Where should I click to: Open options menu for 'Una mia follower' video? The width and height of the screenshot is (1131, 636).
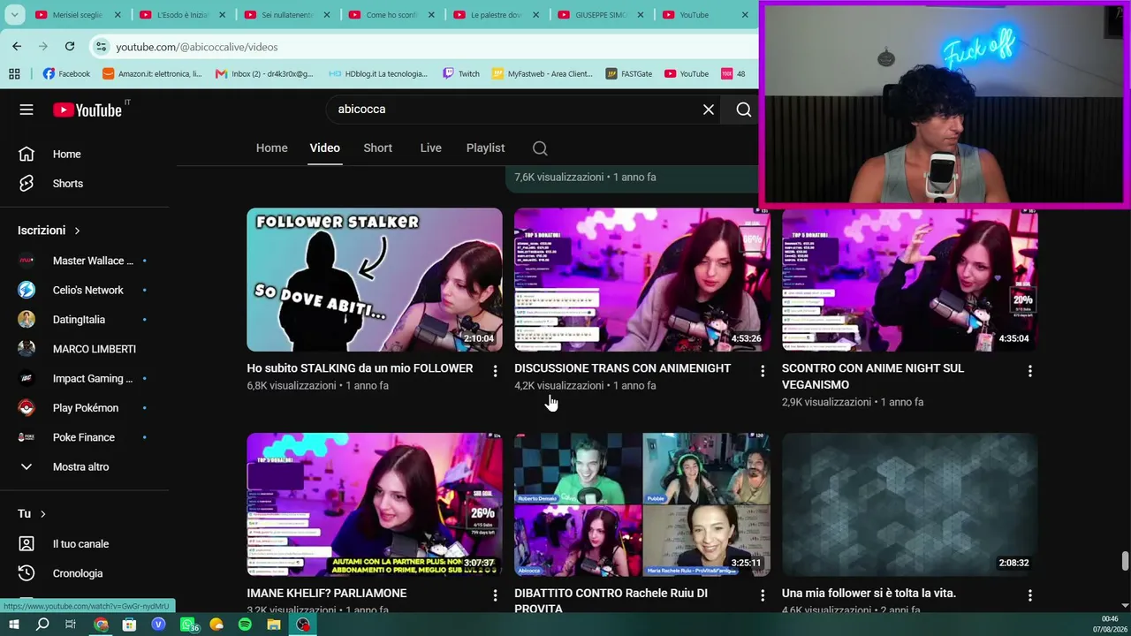[x=1029, y=595]
